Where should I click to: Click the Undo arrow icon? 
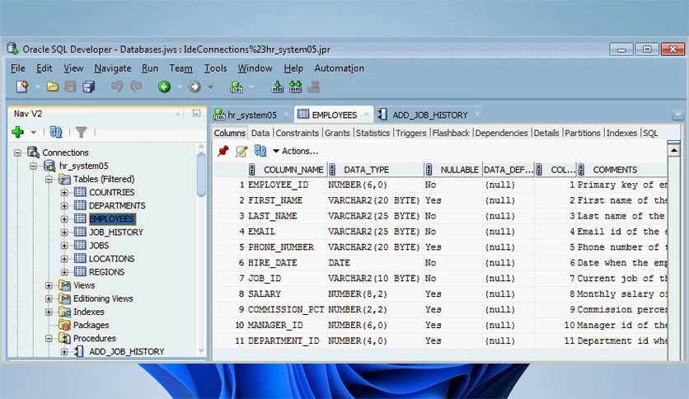click(x=116, y=86)
